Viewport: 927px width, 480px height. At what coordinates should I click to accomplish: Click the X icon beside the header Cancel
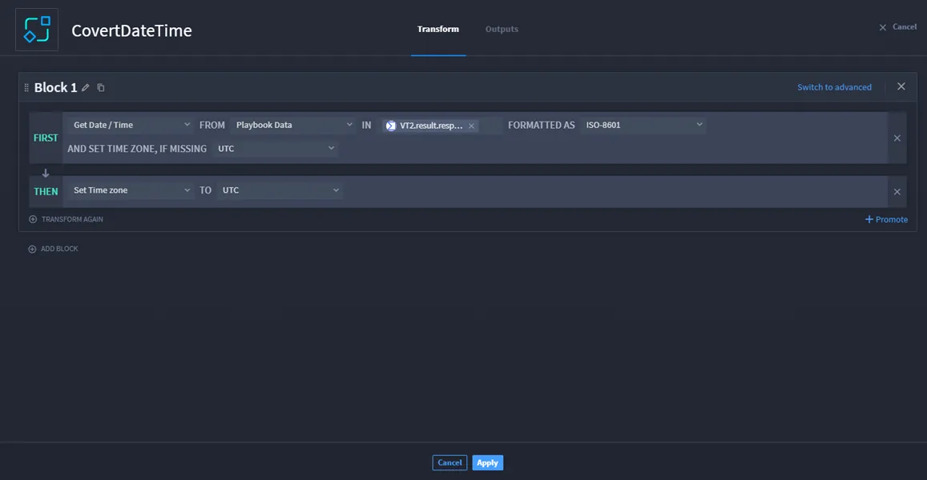click(883, 27)
